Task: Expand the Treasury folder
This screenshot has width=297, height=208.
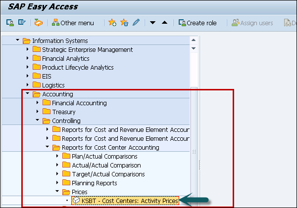Action: [x=38, y=112]
